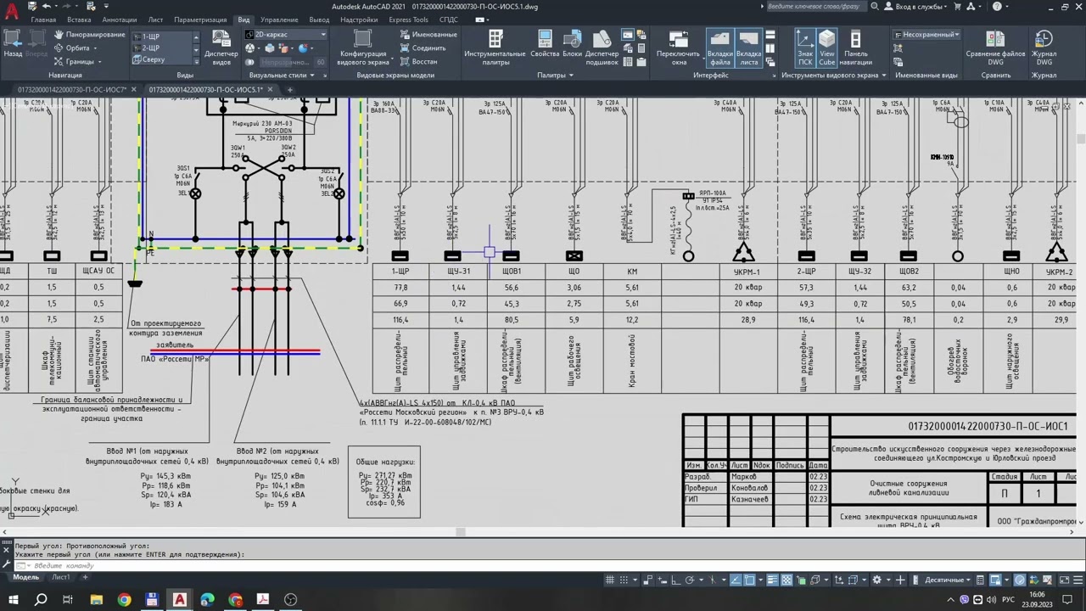
Task: Toggle the Вкладки файла file tabs button
Action: click(719, 48)
